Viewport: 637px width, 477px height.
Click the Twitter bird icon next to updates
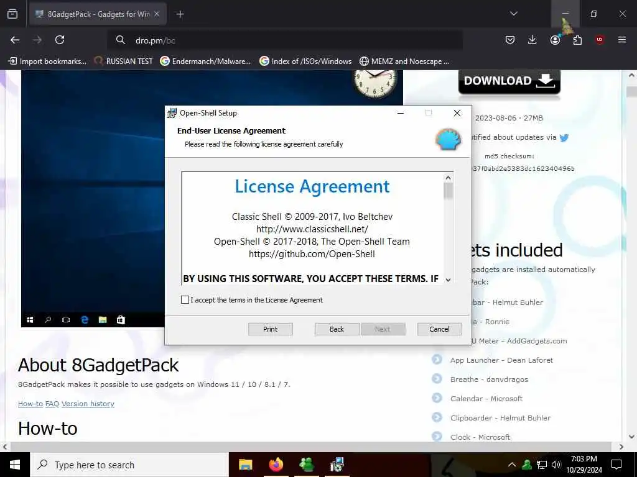click(564, 137)
